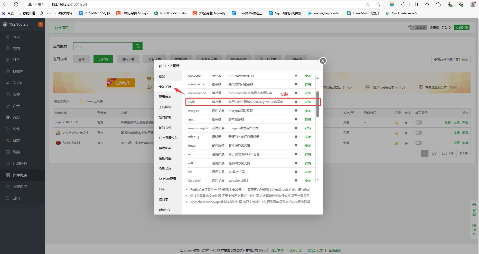Filter by 已安装 category
Screen dimensions: 479x254
click(103, 59)
